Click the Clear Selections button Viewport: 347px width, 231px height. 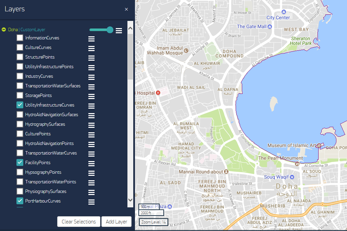[79, 222]
